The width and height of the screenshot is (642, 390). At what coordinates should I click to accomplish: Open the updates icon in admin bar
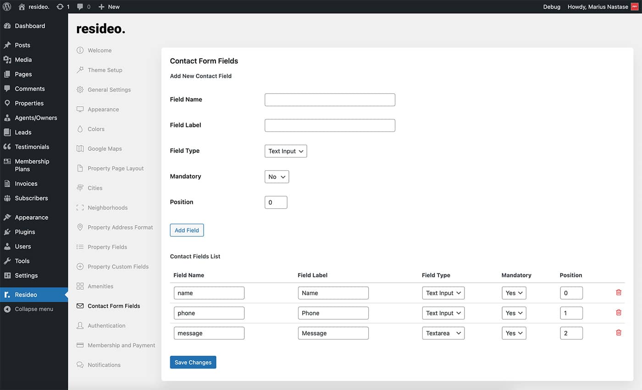coord(60,7)
